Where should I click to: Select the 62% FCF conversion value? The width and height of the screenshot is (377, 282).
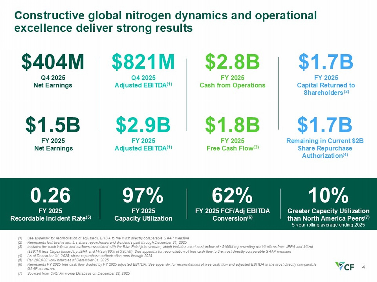coord(232,195)
